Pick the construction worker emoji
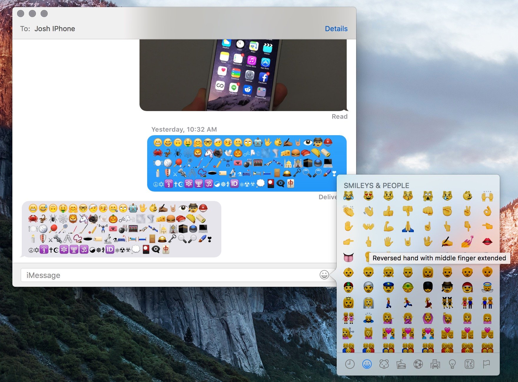 (408, 287)
